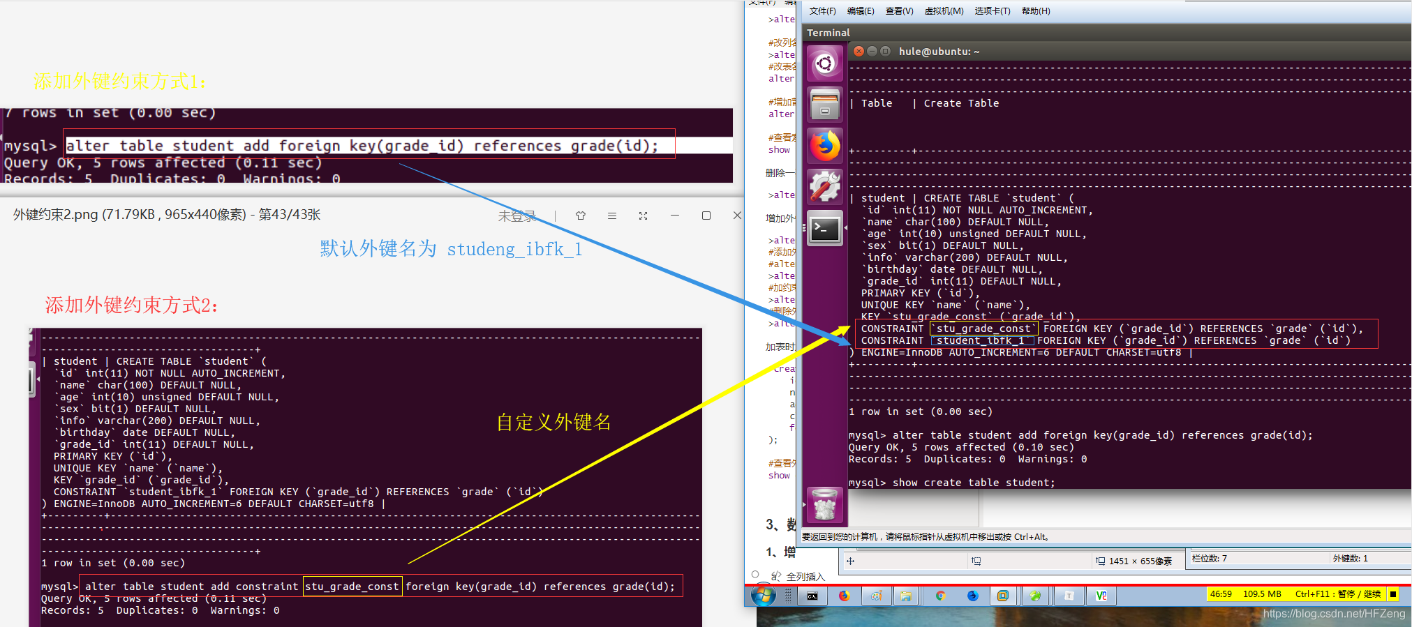Select the Terminal icon in Ubuntu launcher
Viewport: 1412px width, 627px height.
pyautogui.click(x=825, y=228)
